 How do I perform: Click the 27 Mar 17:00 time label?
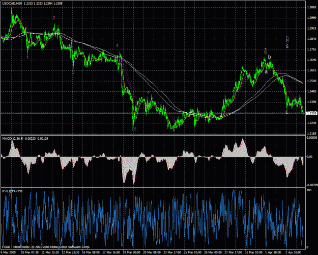click(x=233, y=252)
